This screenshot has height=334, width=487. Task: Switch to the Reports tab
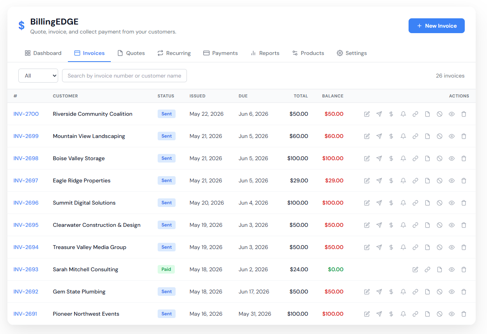[x=265, y=53]
